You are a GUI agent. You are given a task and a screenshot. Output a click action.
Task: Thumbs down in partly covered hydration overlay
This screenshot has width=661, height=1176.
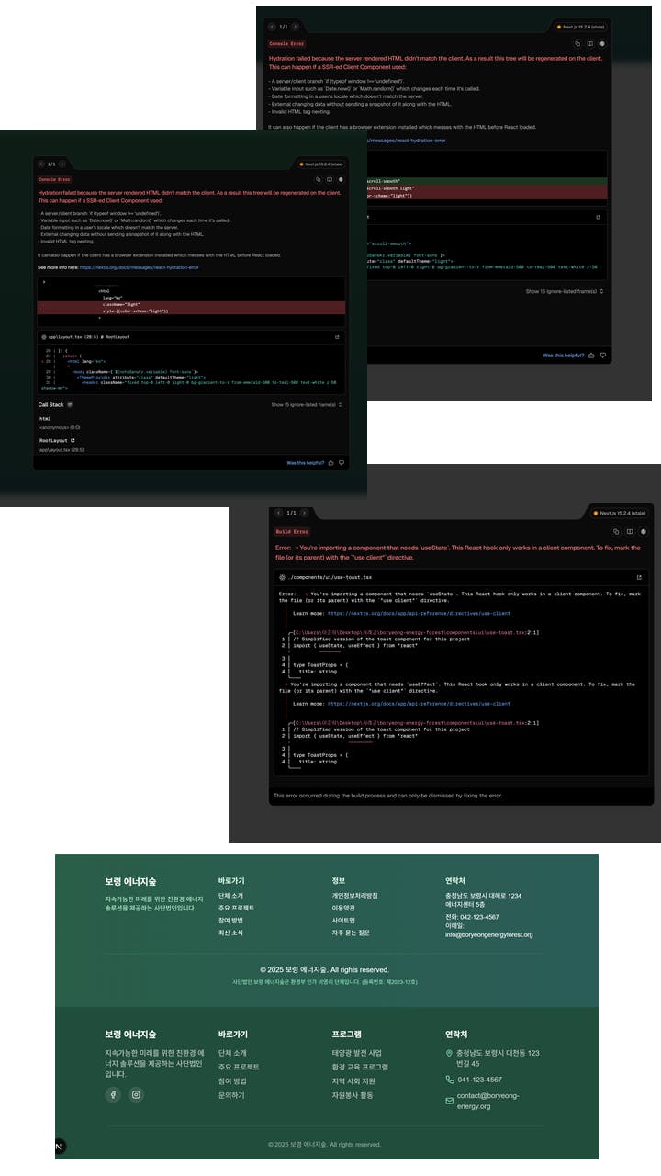pos(603,355)
